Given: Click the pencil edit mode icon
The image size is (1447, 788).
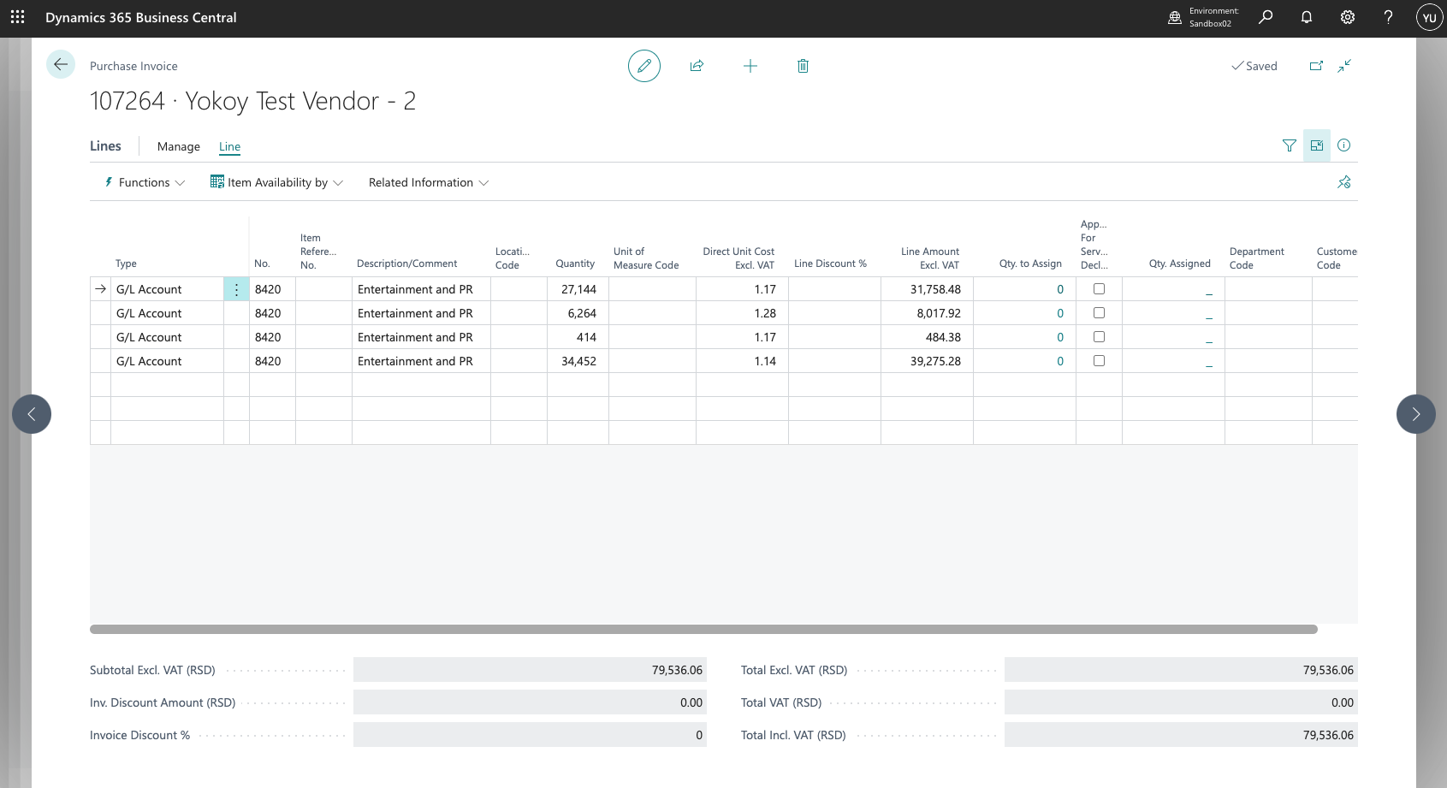Looking at the screenshot, I should tap(644, 66).
